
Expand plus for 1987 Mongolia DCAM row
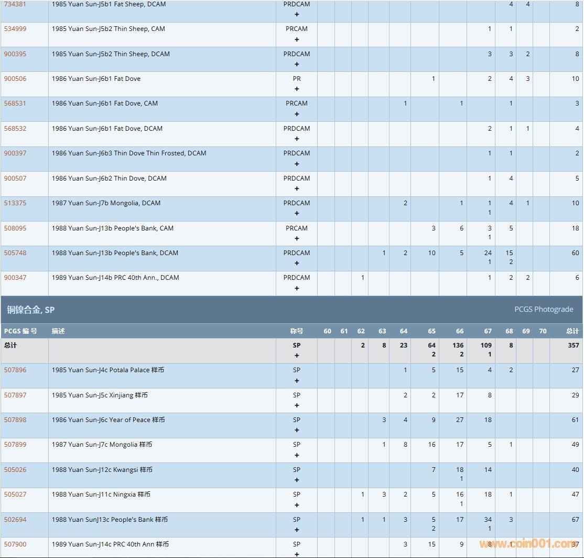tap(297, 214)
